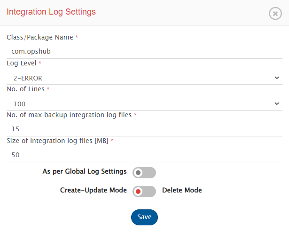289x239 pixels.
Task: Click the Delete Mode label
Action: pos(182,191)
